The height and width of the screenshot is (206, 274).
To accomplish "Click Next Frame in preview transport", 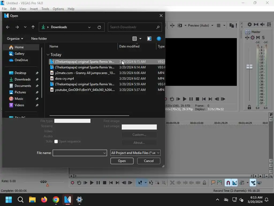I will coord(223,99).
